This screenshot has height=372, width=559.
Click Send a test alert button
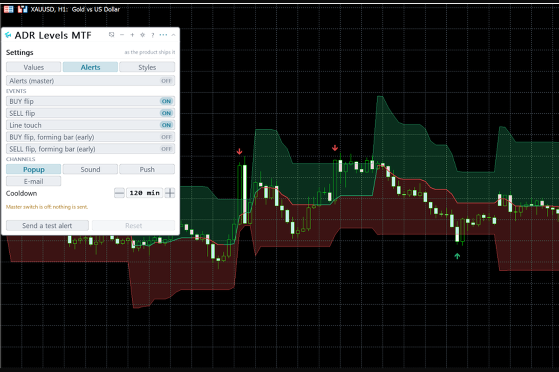(x=47, y=226)
